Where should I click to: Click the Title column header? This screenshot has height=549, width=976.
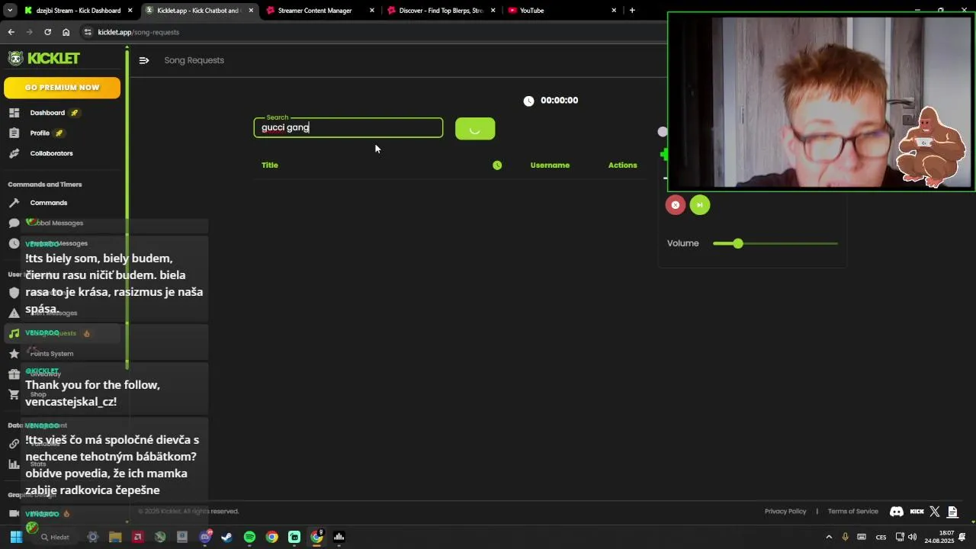[x=270, y=165]
